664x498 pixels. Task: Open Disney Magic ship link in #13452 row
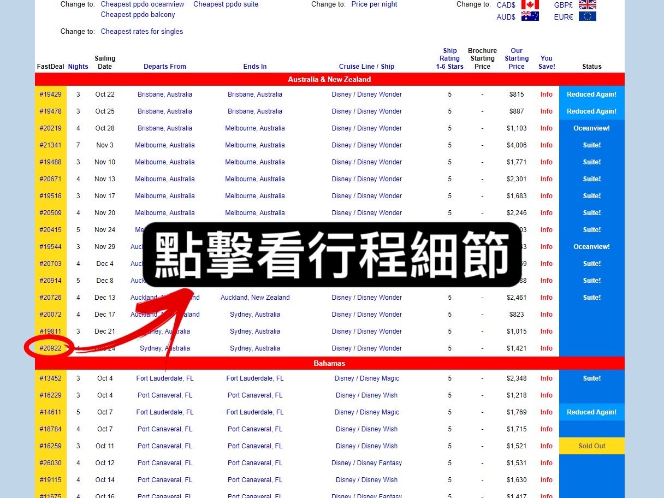coord(380,378)
